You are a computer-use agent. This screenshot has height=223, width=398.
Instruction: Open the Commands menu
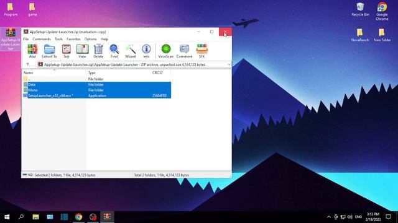click(x=42, y=39)
